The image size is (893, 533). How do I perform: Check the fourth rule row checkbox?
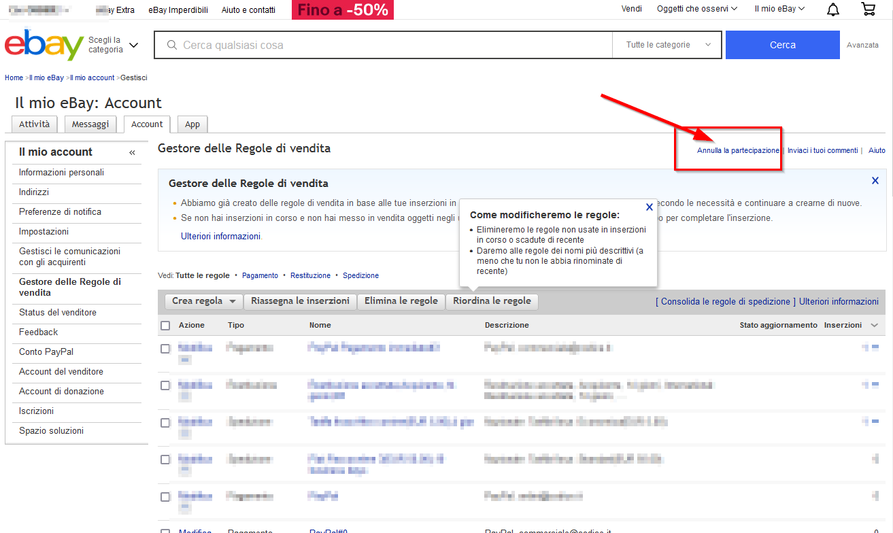tap(165, 460)
